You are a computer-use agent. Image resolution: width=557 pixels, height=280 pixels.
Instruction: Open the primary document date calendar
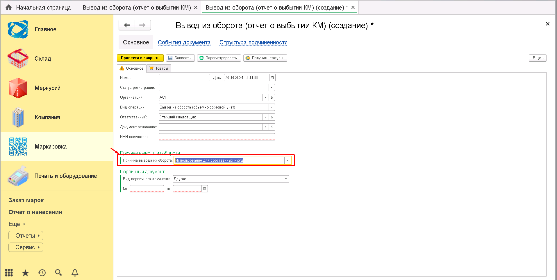[x=205, y=189]
